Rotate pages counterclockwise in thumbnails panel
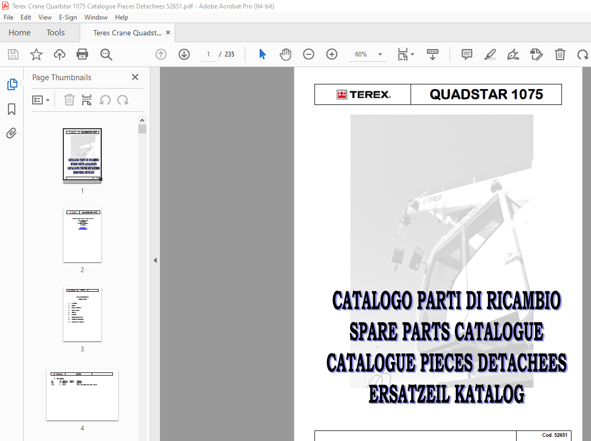 pyautogui.click(x=105, y=100)
